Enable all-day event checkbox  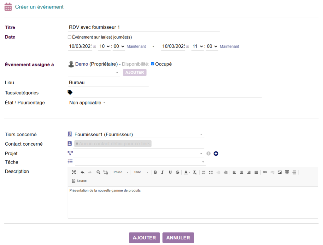[69, 37]
